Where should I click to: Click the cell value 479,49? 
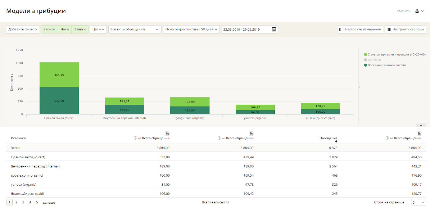point(248,157)
